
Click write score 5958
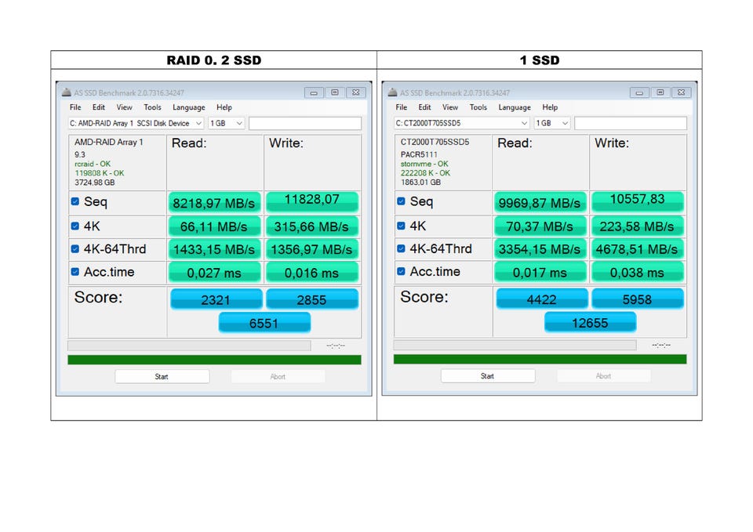coord(638,299)
